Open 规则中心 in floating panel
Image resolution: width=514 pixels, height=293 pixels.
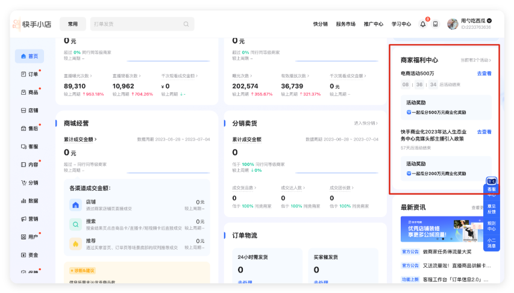point(491,226)
